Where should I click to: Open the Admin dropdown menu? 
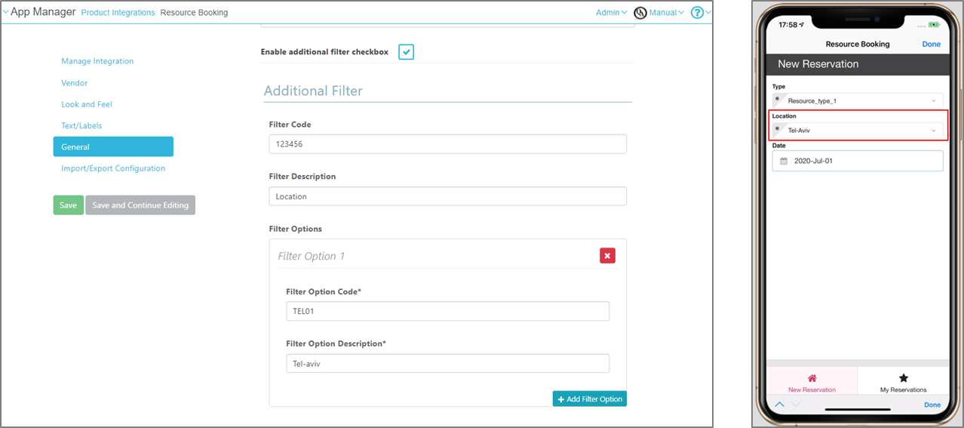coord(611,13)
